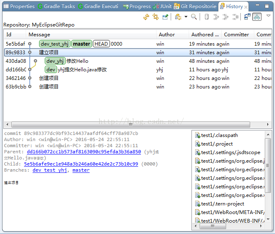Click the Navigation History icon
275x234 pixels.
[x=178, y=17]
